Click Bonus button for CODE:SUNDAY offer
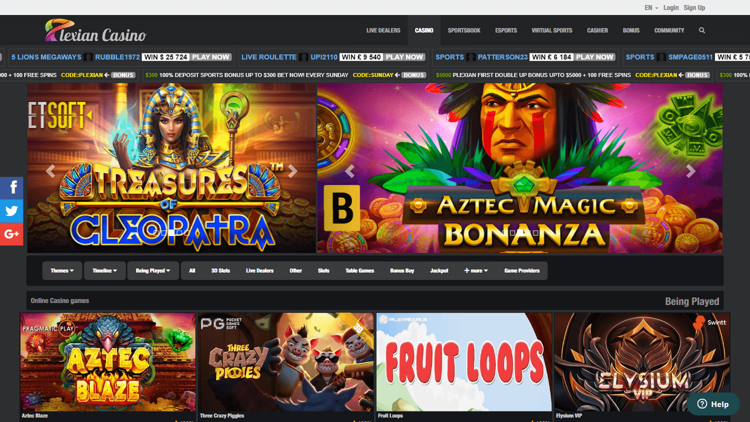The image size is (750, 422). 413,75
